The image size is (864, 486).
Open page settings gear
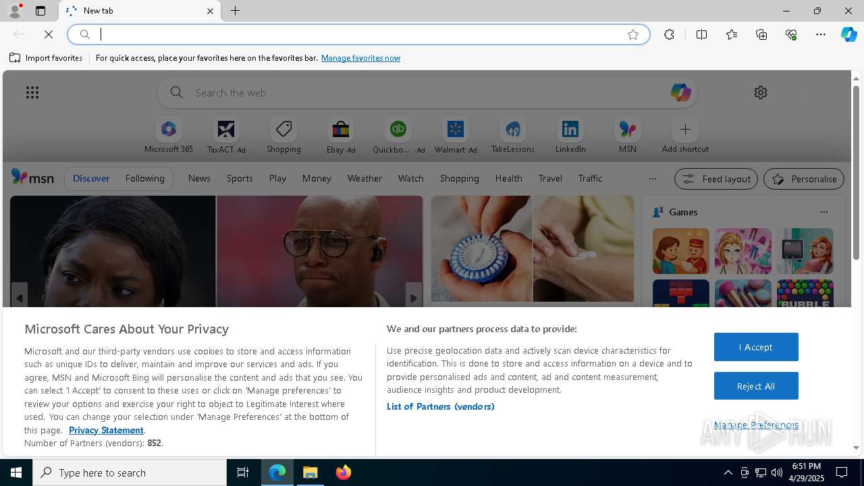[x=761, y=92]
